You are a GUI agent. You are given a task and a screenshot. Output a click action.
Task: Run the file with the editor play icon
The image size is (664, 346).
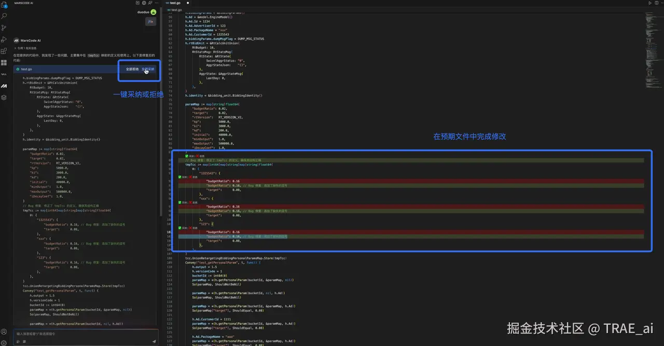[649, 3]
